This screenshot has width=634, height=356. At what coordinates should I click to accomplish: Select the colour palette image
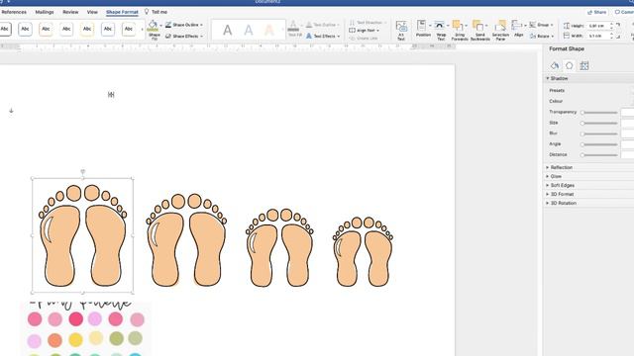(86, 328)
